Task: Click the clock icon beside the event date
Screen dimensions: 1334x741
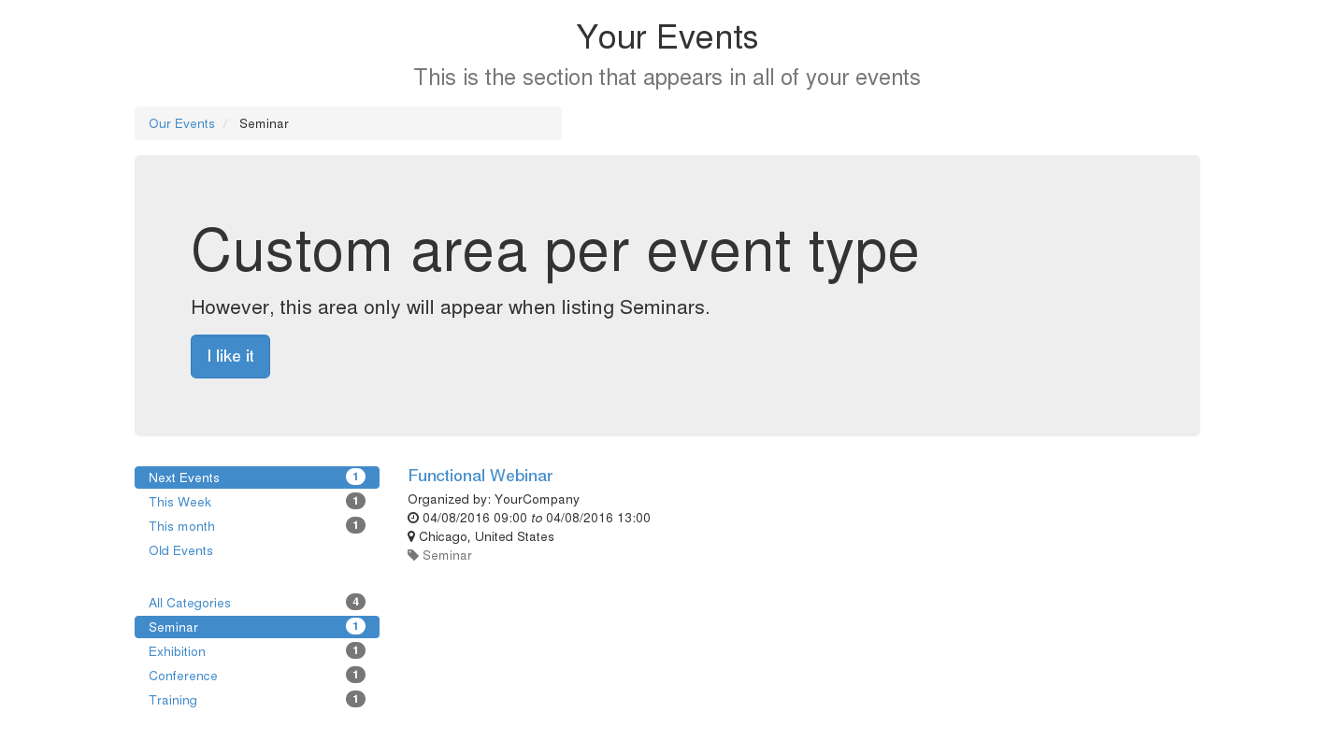Action: [412, 518]
